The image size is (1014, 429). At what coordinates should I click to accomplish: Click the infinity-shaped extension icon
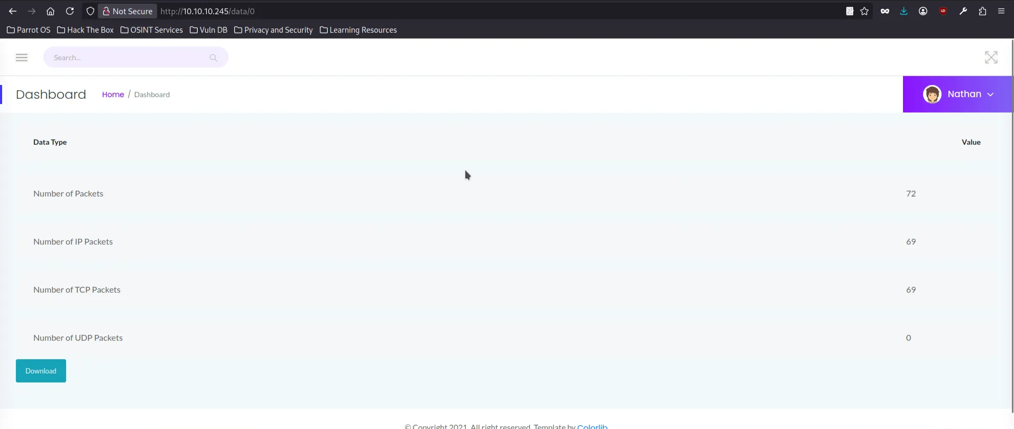coord(885,11)
